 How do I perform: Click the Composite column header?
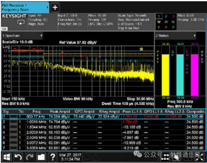coord(195,111)
